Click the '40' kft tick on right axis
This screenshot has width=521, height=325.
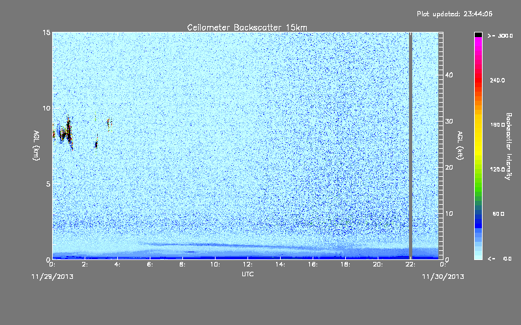(449, 75)
